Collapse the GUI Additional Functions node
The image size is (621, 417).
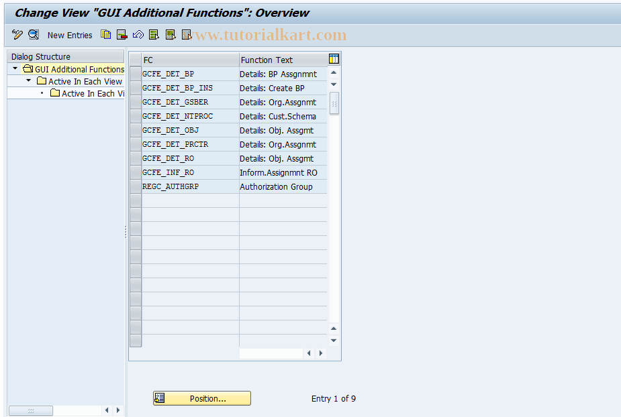[x=15, y=69]
